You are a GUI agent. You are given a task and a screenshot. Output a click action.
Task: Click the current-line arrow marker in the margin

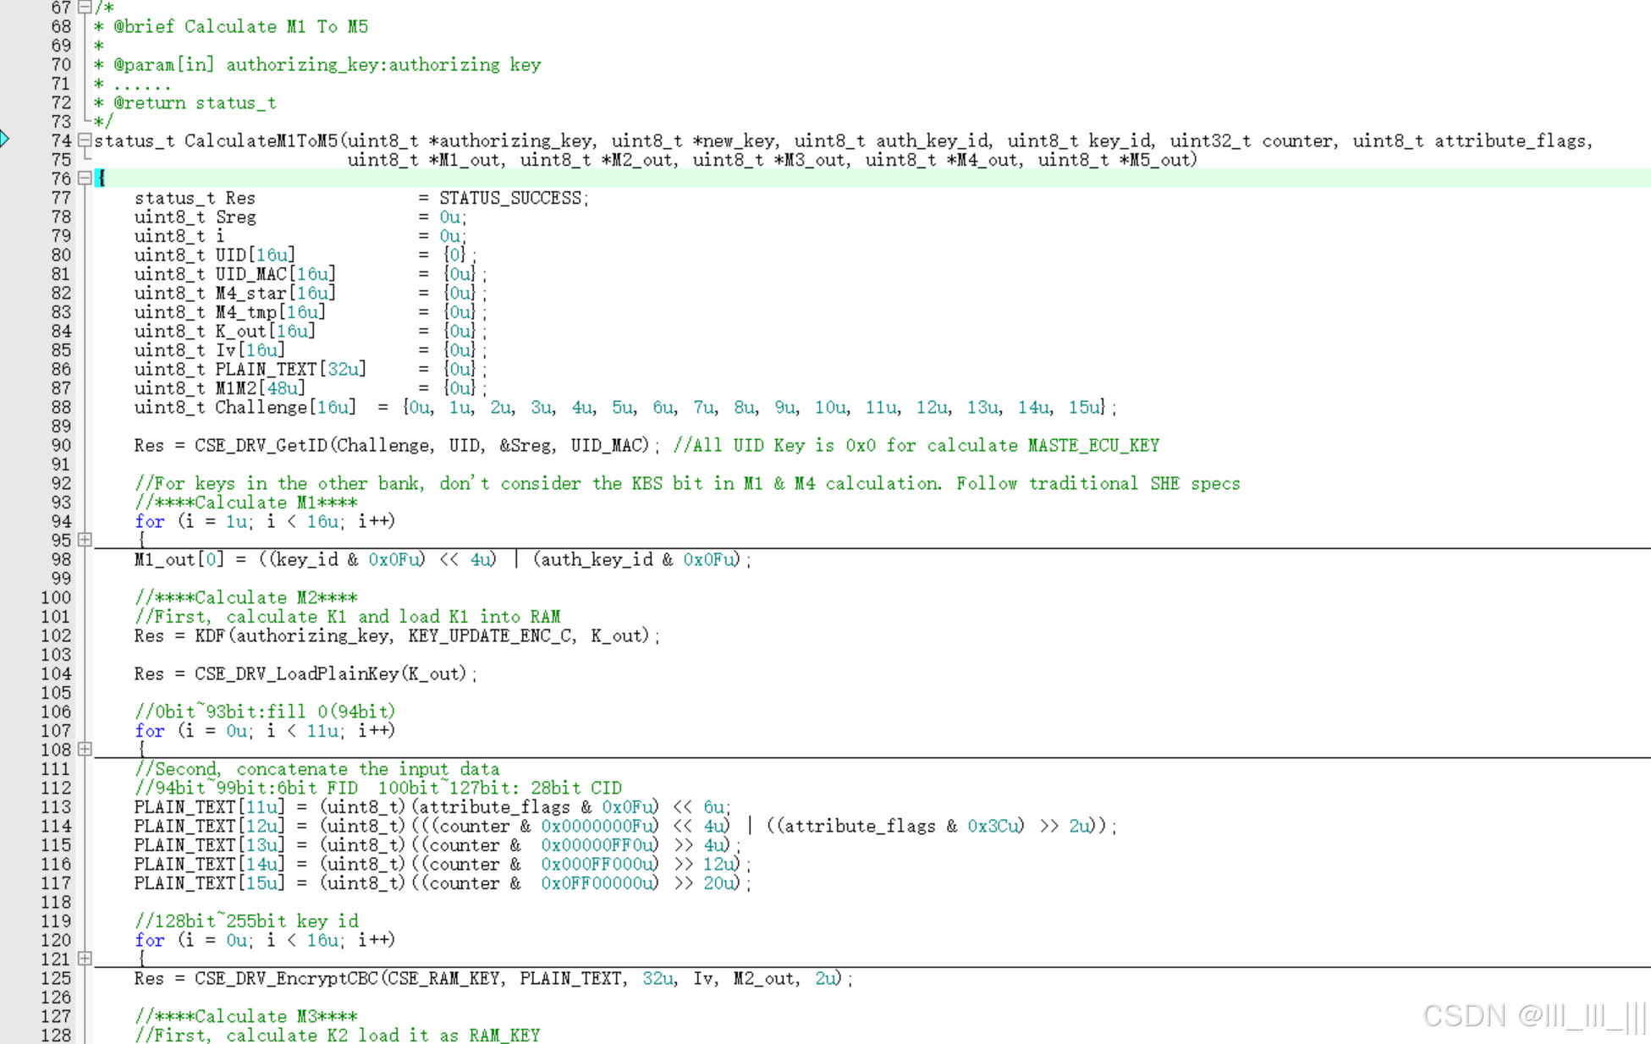tap(5, 140)
